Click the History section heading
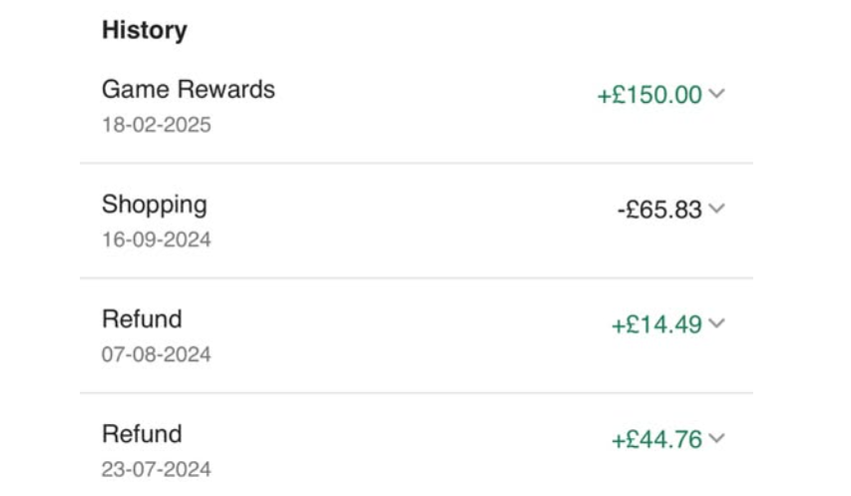851x496 pixels. 144,30
